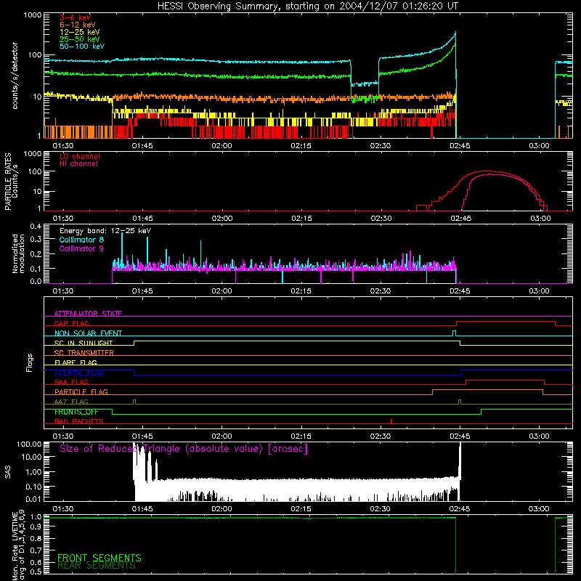Select the green 25-50 keV legend label
Viewport: 581px width, 581px height.
pyautogui.click(x=79, y=39)
